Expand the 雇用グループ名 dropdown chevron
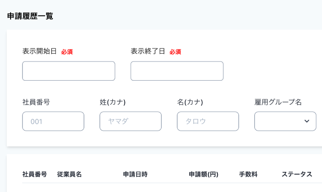Viewport: 322px width, 192px height. coord(307,121)
